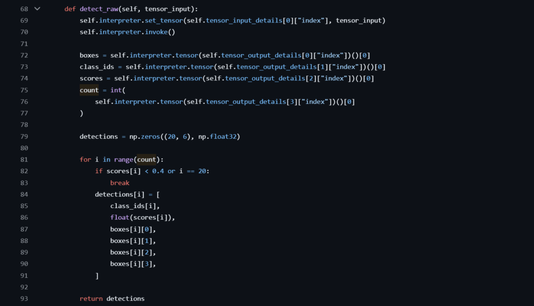Click line number 93

pyautogui.click(x=24, y=299)
